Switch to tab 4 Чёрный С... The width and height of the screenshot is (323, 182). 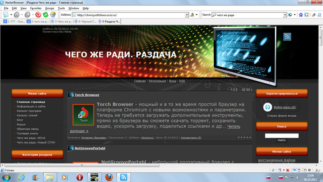click(x=86, y=21)
